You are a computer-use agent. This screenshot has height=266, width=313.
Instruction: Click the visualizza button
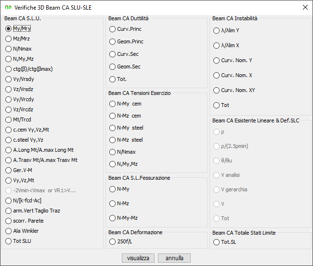point(138,258)
